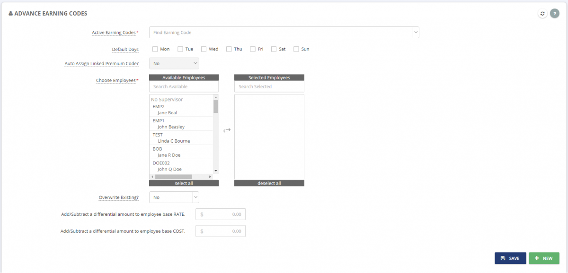Click the scroll up arrow in employee list
This screenshot has height=273, width=568.
pos(216,97)
